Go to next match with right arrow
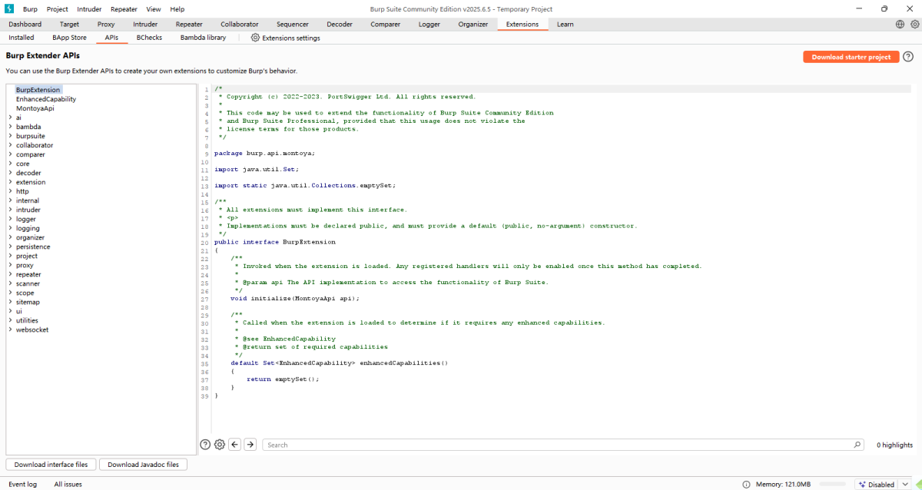Image resolution: width=922 pixels, height=490 pixels. pos(250,444)
